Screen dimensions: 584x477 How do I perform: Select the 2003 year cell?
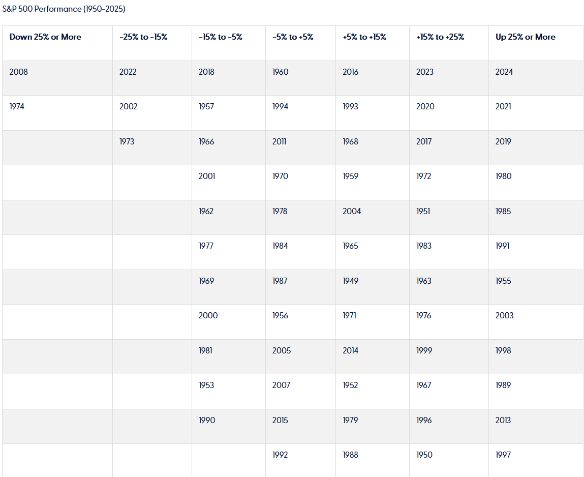tap(505, 316)
